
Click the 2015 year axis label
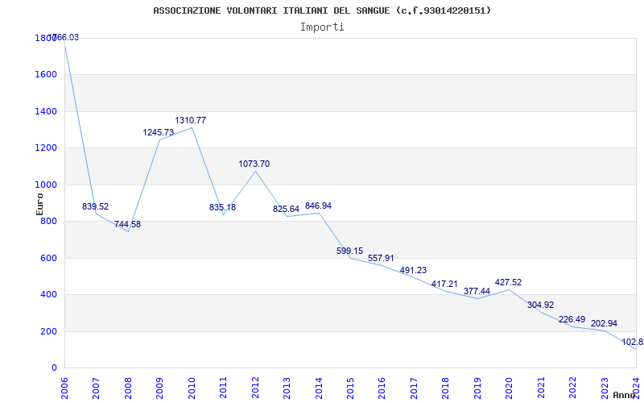[x=350, y=387]
